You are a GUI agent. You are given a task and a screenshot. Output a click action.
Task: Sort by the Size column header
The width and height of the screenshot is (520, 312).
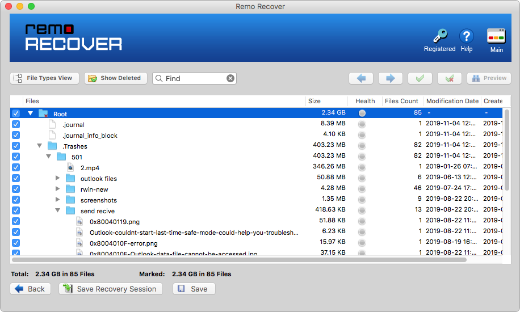point(326,101)
